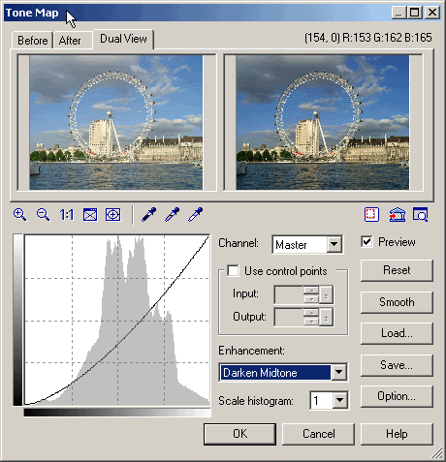This screenshot has width=446, height=462.
Task: Click the Smooth button
Action: (397, 302)
